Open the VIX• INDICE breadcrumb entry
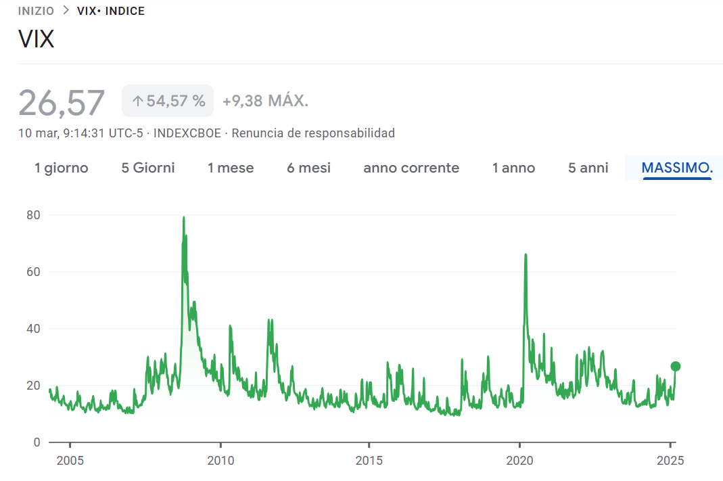723x481 pixels. [110, 11]
